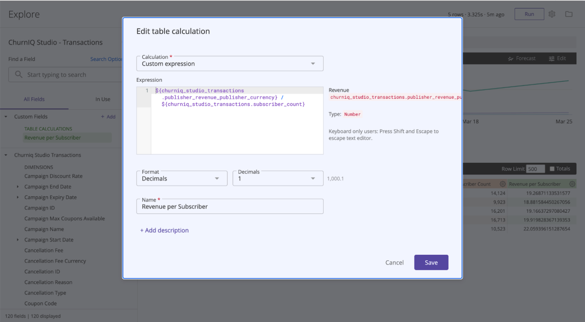Select the Cancellation Type dimension
This screenshot has width=585, height=322.
tap(45, 293)
